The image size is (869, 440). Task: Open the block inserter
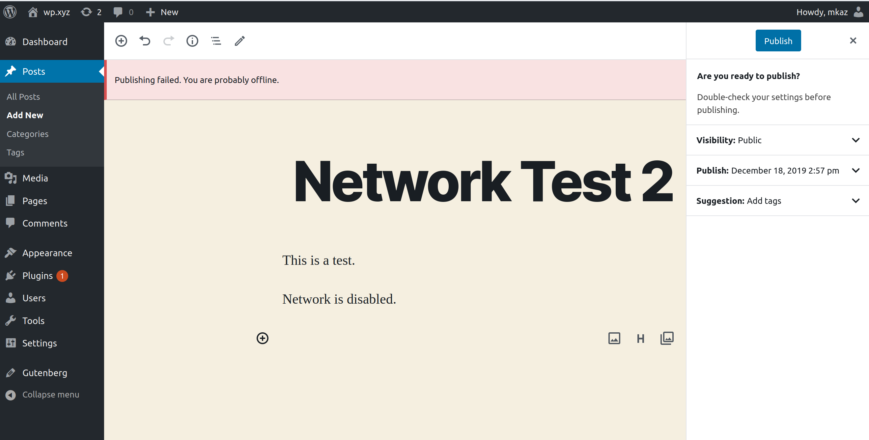(x=121, y=41)
